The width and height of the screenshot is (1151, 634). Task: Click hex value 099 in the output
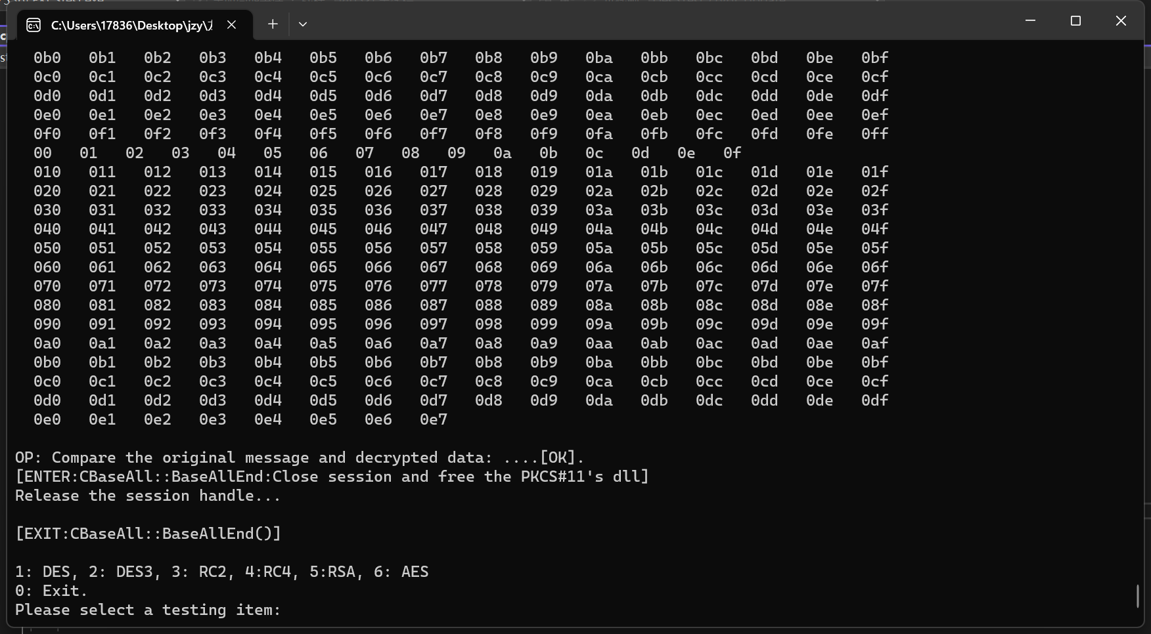tap(543, 324)
